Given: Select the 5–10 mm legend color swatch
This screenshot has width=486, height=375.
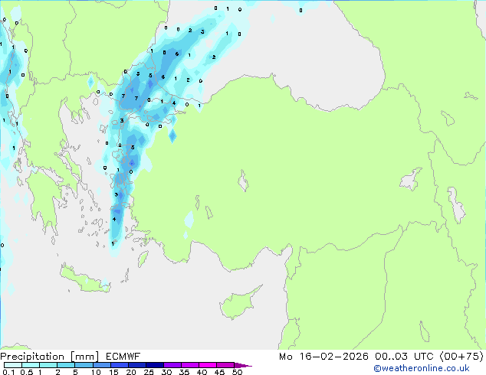Looking at the screenshot, I should (x=84, y=365).
